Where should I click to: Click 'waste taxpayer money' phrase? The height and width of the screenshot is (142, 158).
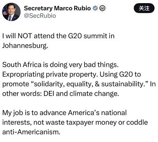(81, 123)
